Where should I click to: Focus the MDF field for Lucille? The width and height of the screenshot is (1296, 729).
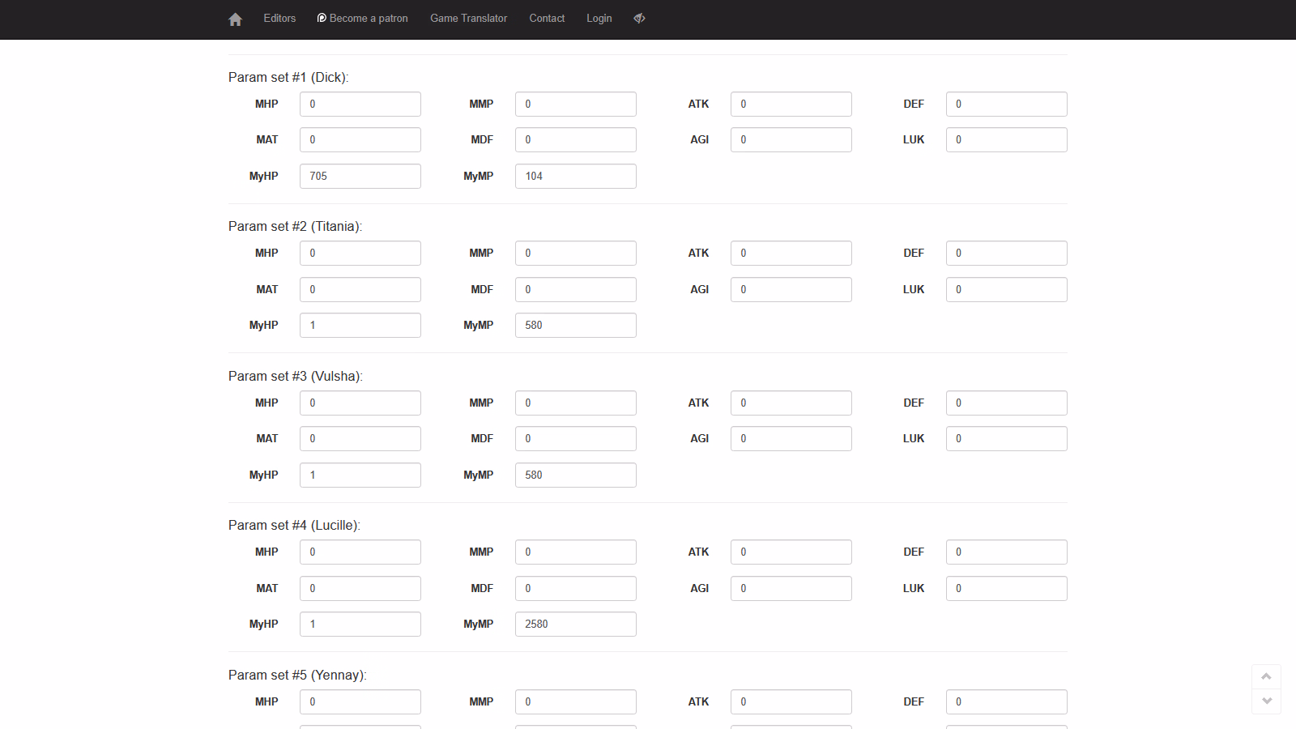[x=576, y=588]
